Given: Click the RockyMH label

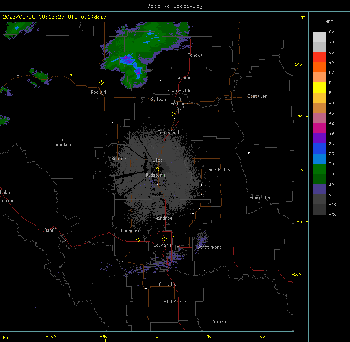Looking at the screenshot, I should [x=99, y=92].
